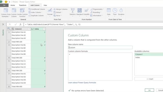Click 'Description line D4' text
163x92 pixels.
19,83
